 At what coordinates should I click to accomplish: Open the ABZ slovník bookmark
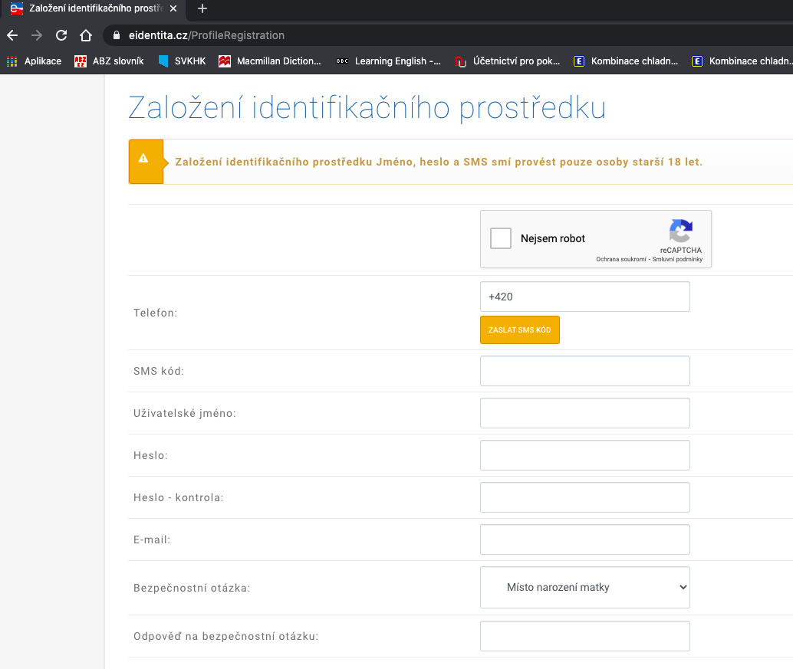pos(109,61)
